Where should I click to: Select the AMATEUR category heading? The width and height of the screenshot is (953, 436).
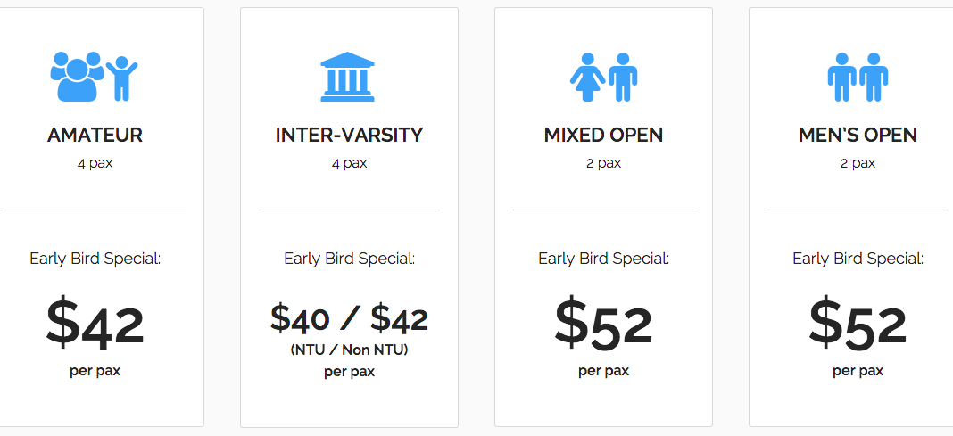pos(95,135)
